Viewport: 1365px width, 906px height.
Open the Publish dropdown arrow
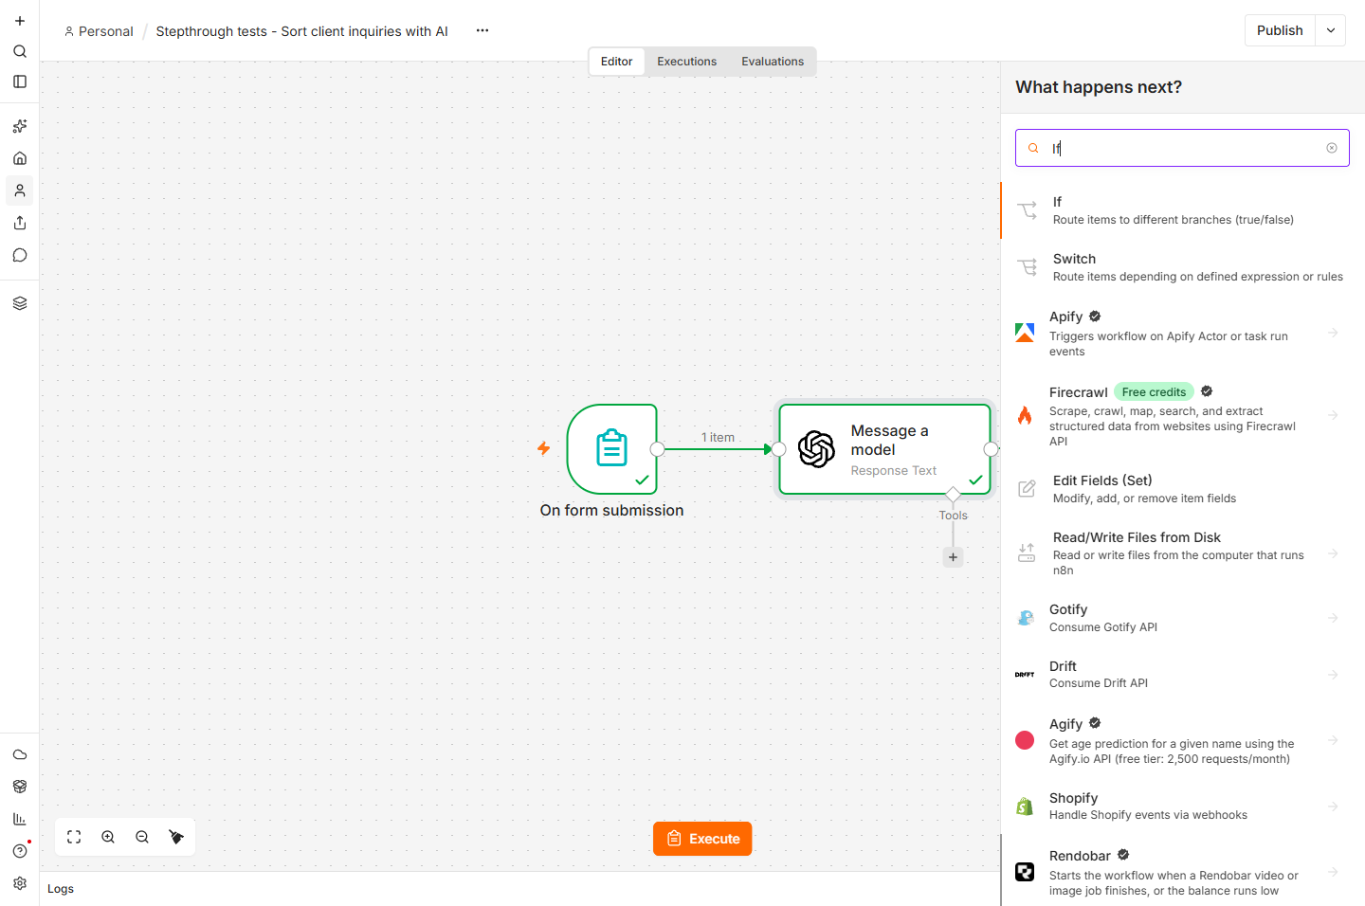pos(1331,30)
